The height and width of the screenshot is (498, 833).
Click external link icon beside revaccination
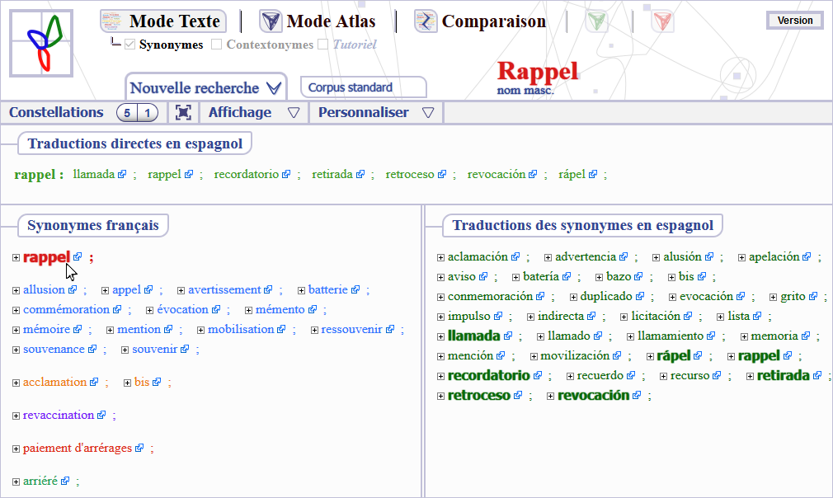click(x=101, y=416)
